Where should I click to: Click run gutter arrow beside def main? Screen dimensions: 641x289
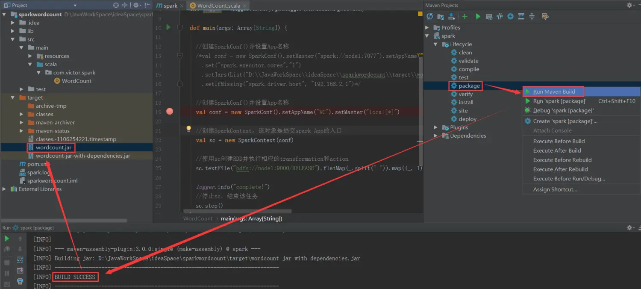(x=168, y=27)
